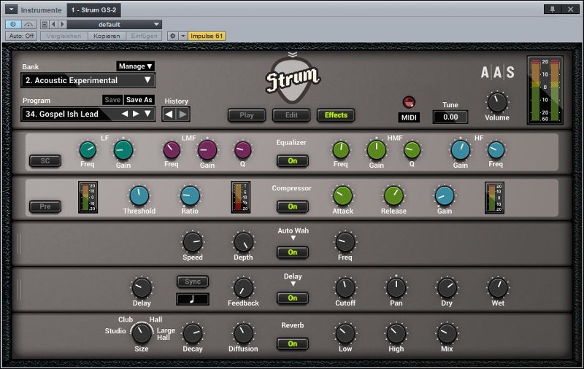
Task: Click the red MIDI indicator light
Action: (x=409, y=101)
